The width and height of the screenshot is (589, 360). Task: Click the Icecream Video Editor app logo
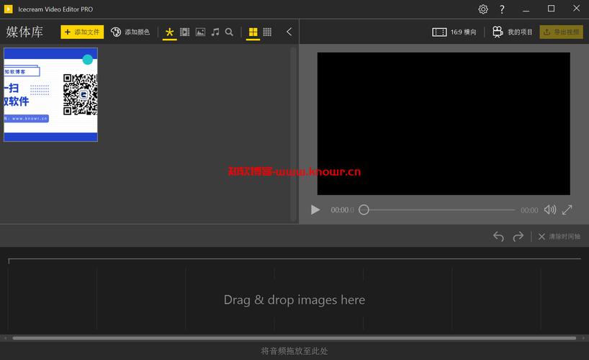tap(8, 9)
